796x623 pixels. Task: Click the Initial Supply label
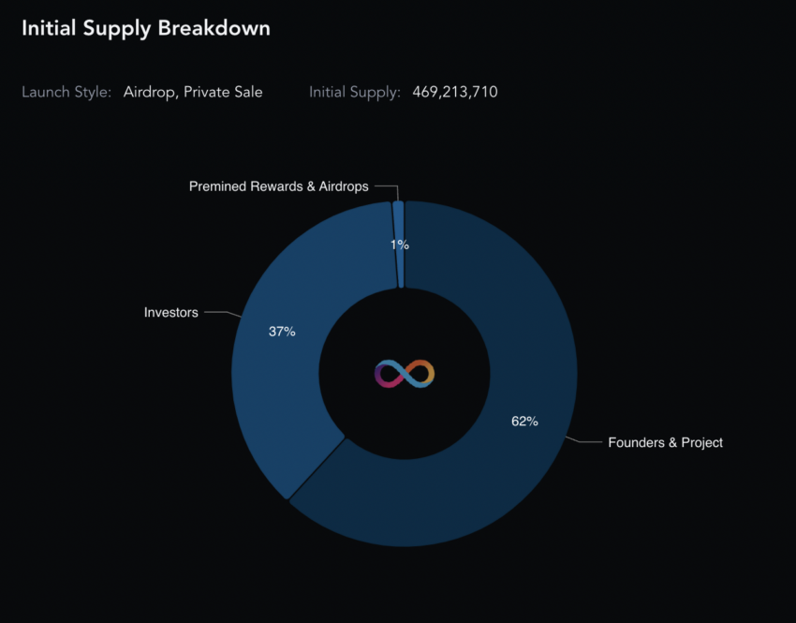point(355,92)
